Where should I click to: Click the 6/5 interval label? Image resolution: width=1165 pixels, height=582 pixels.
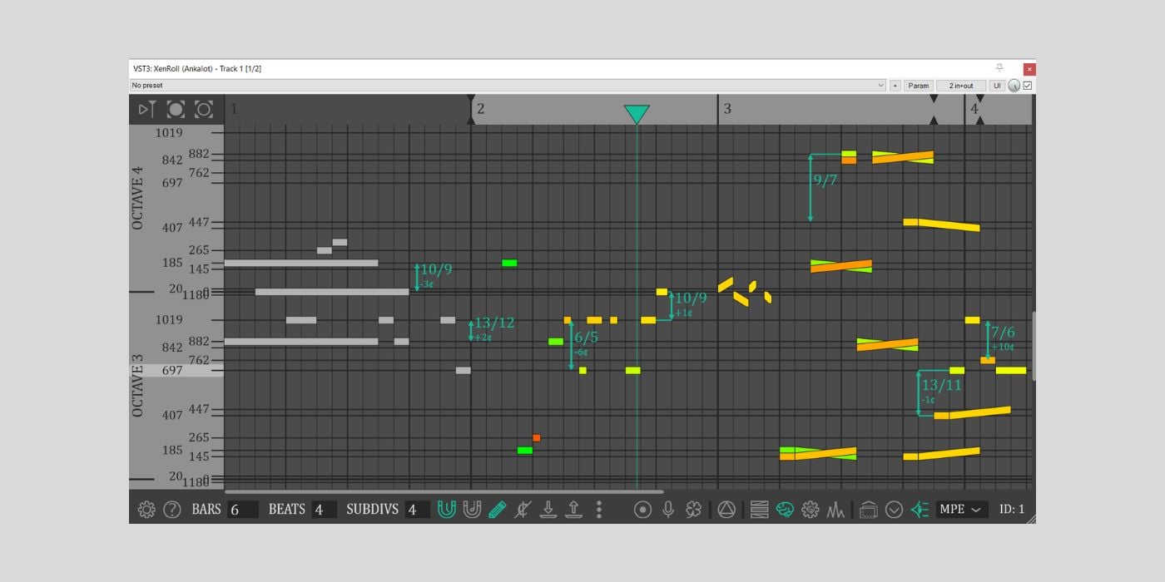[x=586, y=338]
